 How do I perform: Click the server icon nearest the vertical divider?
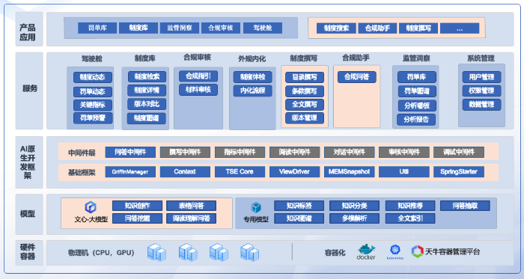249,252
